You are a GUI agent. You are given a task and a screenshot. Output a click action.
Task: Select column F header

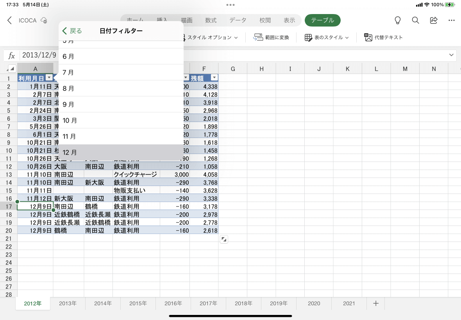pyautogui.click(x=204, y=69)
